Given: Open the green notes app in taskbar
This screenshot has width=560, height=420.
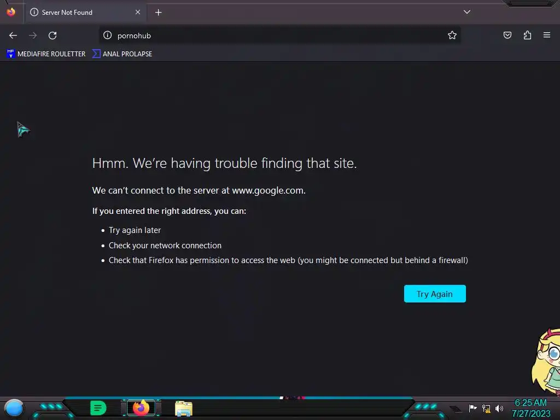Looking at the screenshot, I should click(x=98, y=408).
